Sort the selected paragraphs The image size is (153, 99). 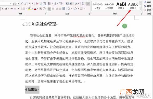(x=83, y=4)
